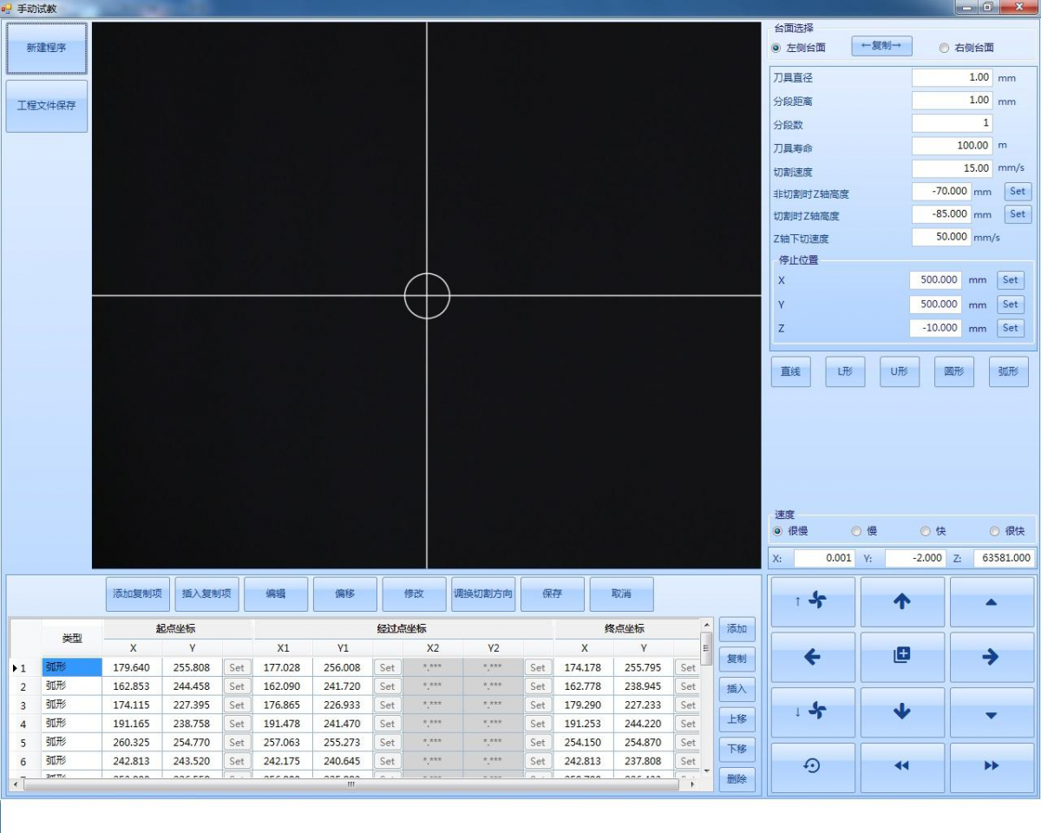Screen dimensions: 1041x833
Task: Add a U形 shape
Action: (900, 371)
